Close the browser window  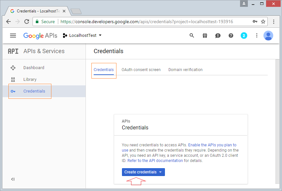click(273, 4)
